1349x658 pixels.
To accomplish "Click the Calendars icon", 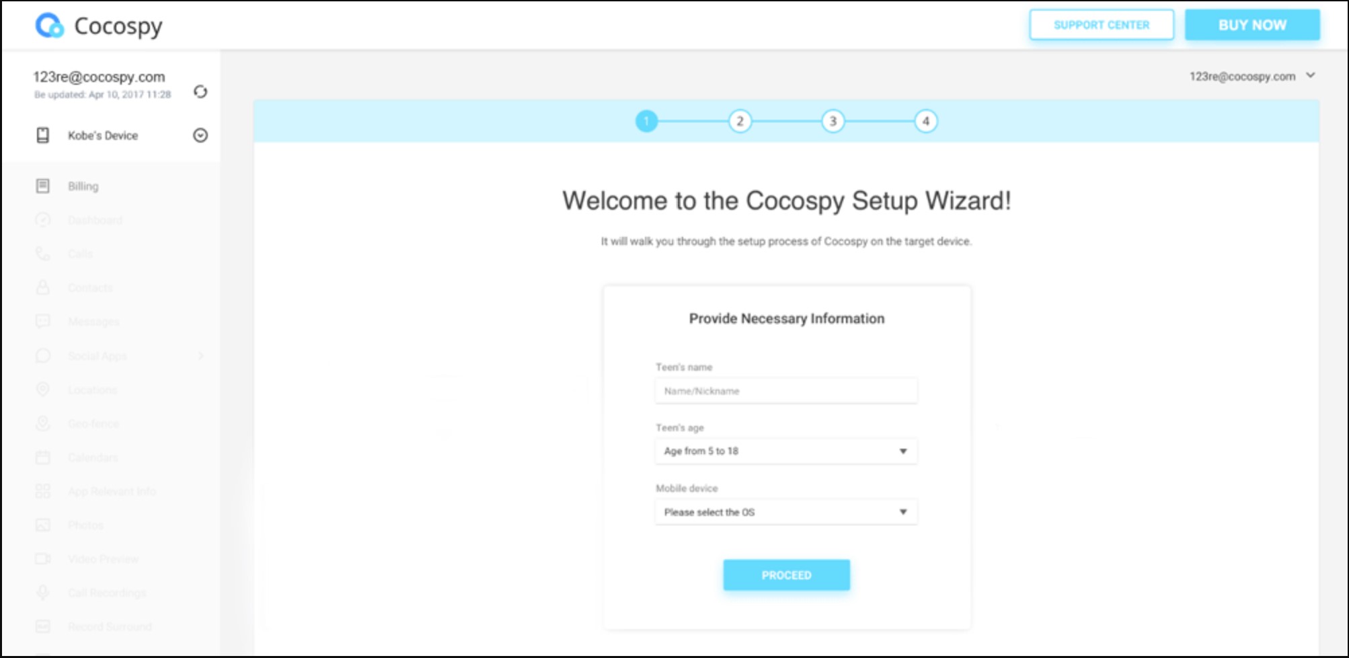I will pyautogui.click(x=42, y=458).
